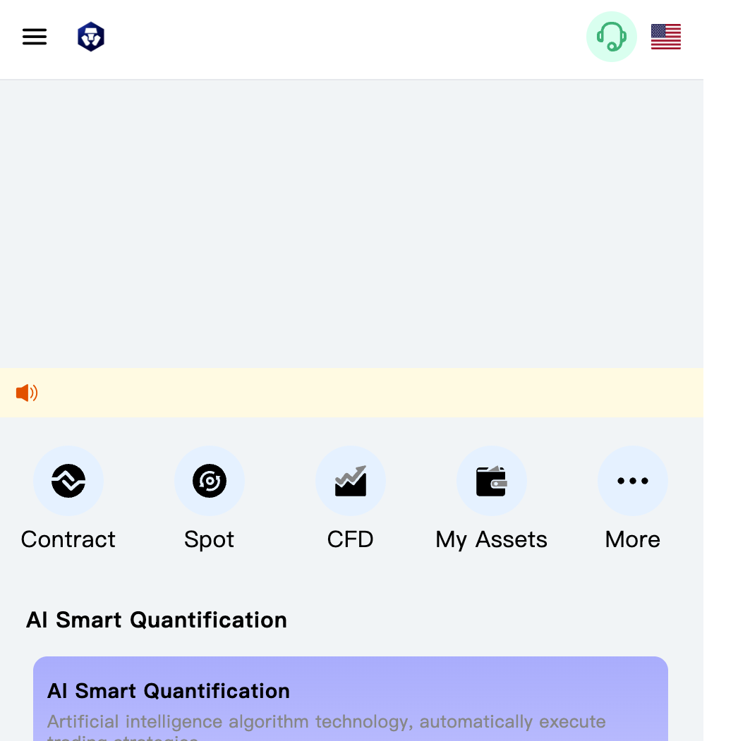The height and width of the screenshot is (741, 738).
Task: Select the Spot text label
Action: [x=210, y=539]
